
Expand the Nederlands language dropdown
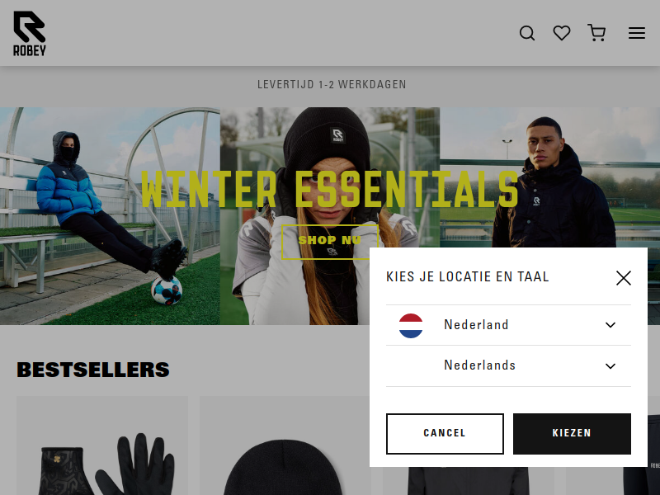point(508,365)
